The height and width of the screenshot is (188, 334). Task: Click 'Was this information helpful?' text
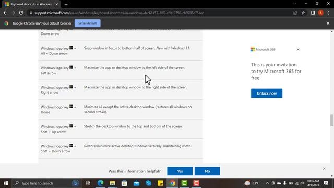point(135,171)
